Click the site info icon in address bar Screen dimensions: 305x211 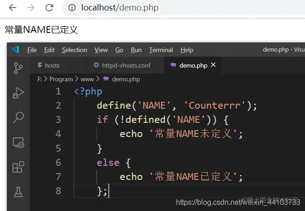click(72, 8)
